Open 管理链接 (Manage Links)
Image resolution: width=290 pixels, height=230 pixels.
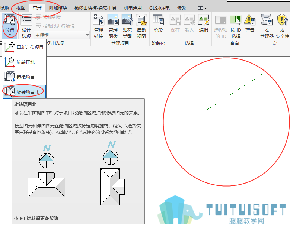[99, 26]
